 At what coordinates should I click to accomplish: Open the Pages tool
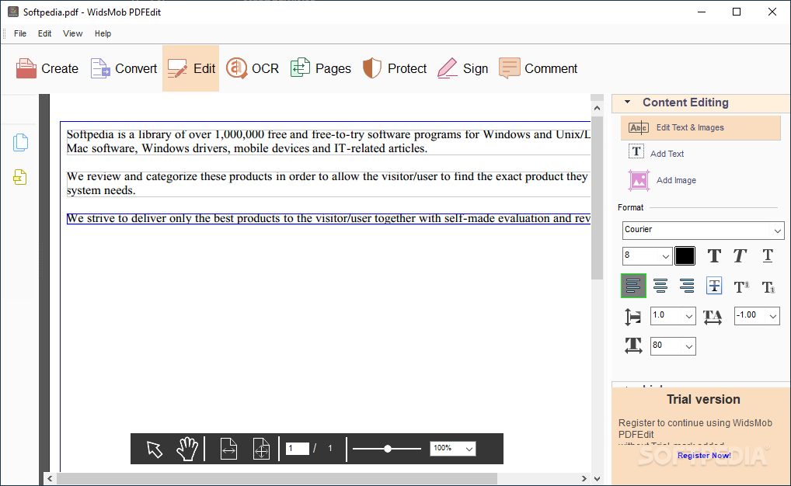click(320, 68)
